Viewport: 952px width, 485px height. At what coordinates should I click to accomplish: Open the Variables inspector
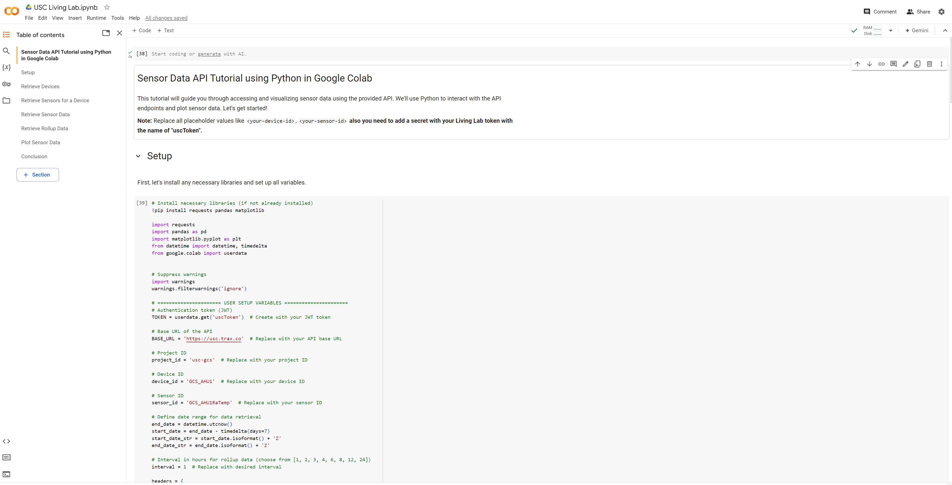coord(6,67)
